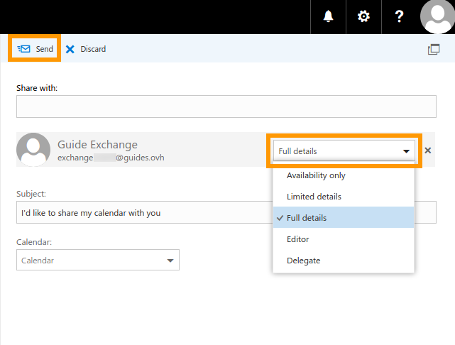Click the Guide Exchange contact name

(x=97, y=144)
